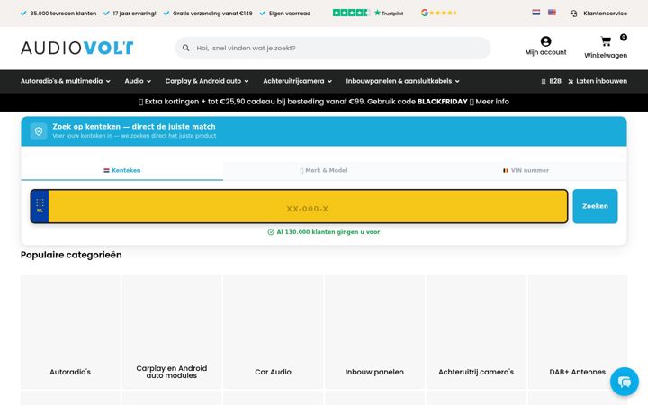Click the cart item count badge

pos(623,37)
